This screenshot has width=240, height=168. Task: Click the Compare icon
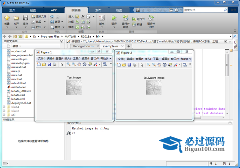[x=33, y=22]
